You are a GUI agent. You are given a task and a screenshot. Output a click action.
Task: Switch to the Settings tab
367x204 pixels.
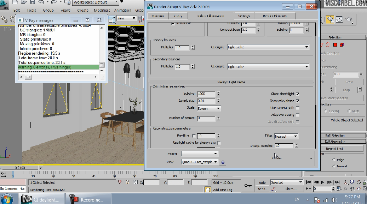point(244,16)
